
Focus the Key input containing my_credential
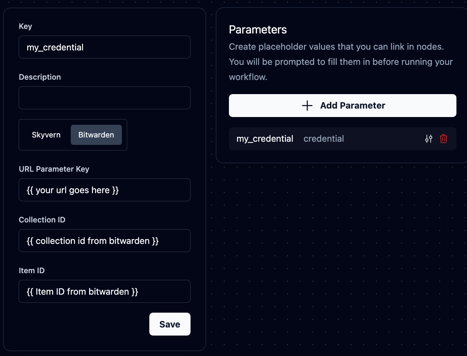click(104, 47)
